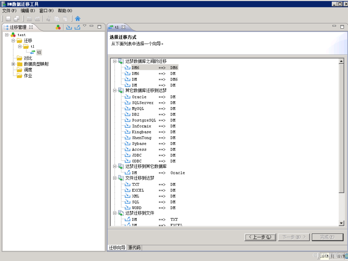
Task: Click the import icon in 迁移管理 panel
Action: tap(69, 27)
